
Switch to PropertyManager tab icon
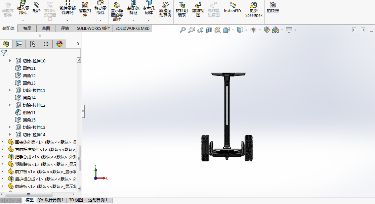19,44
